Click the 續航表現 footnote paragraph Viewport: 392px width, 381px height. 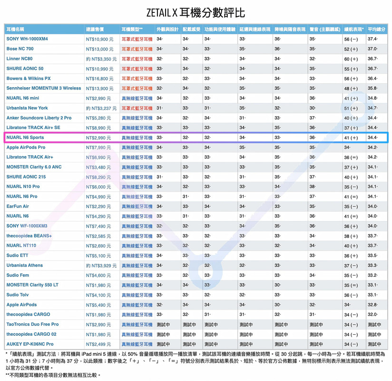(195, 361)
